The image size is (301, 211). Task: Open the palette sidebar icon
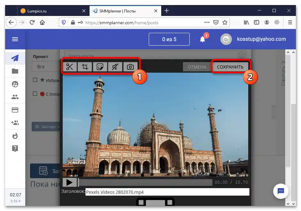tap(15, 84)
